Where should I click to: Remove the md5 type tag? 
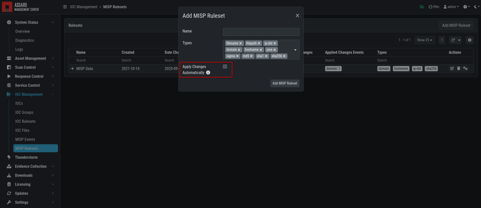(x=251, y=56)
